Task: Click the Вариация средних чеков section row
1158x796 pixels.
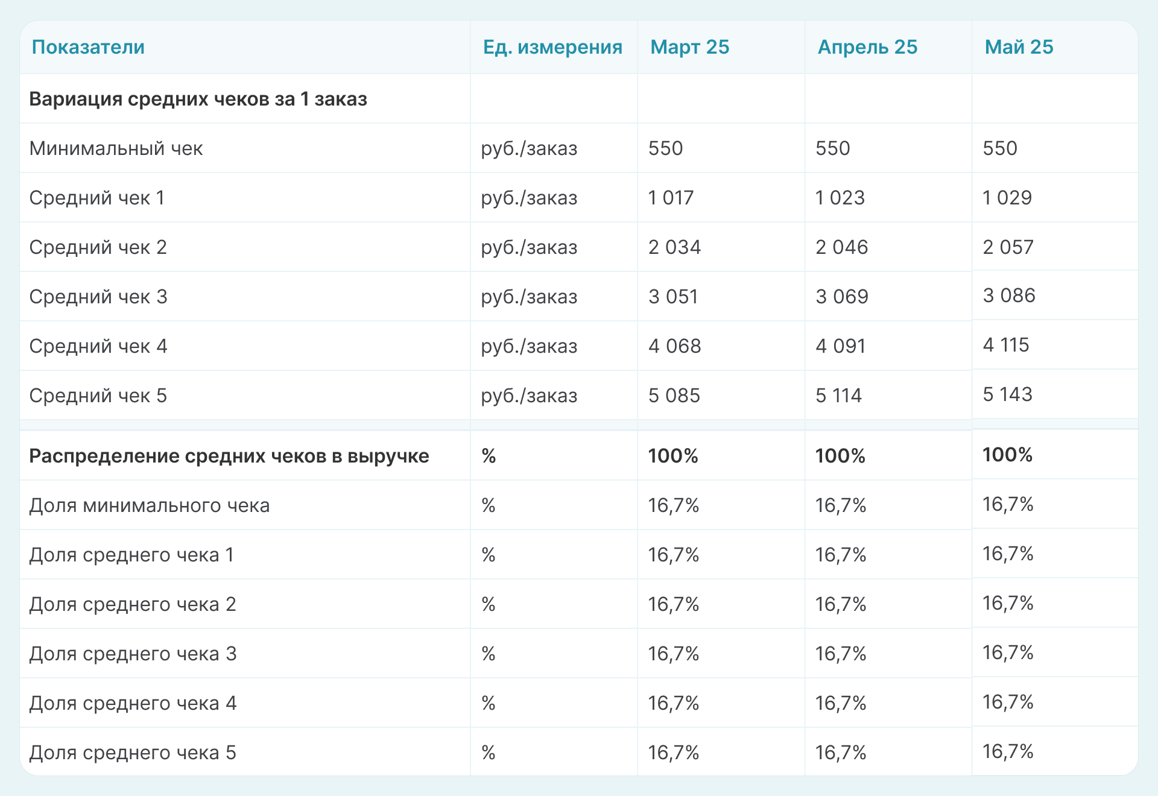Action: 198,99
